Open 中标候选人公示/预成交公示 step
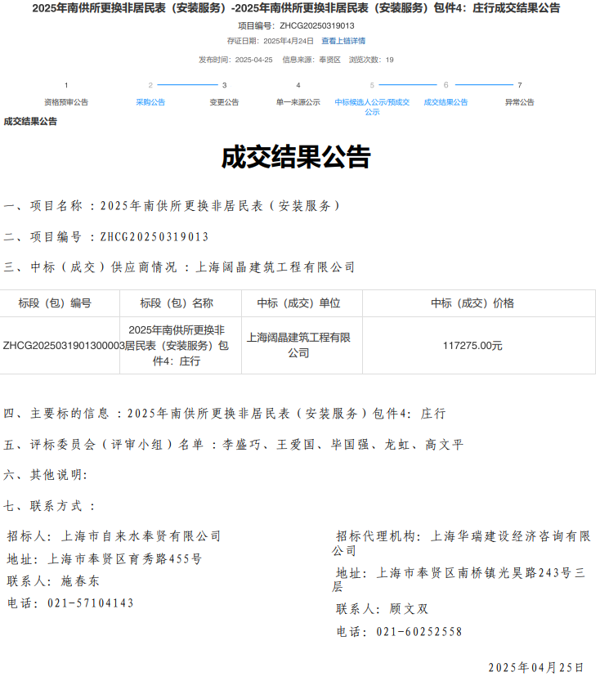The width and height of the screenshot is (600, 681). tap(372, 106)
